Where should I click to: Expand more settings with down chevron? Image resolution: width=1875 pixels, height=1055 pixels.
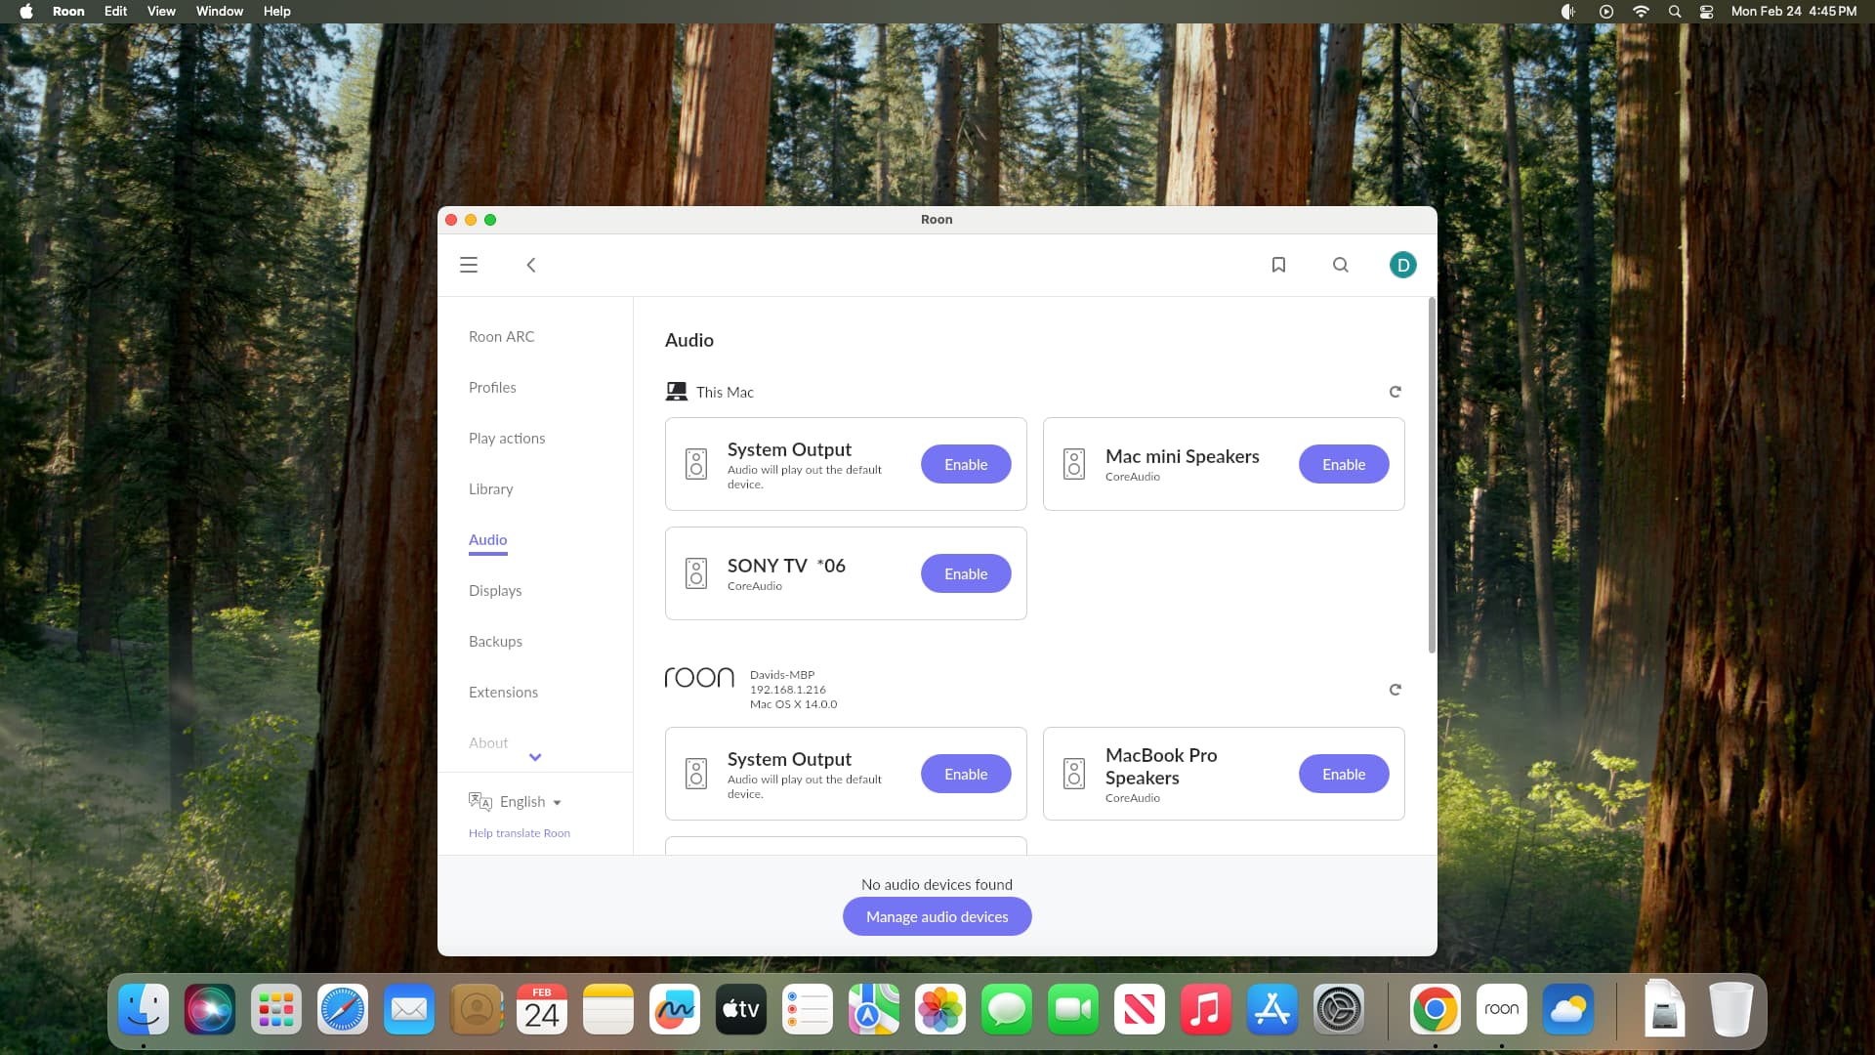(535, 757)
